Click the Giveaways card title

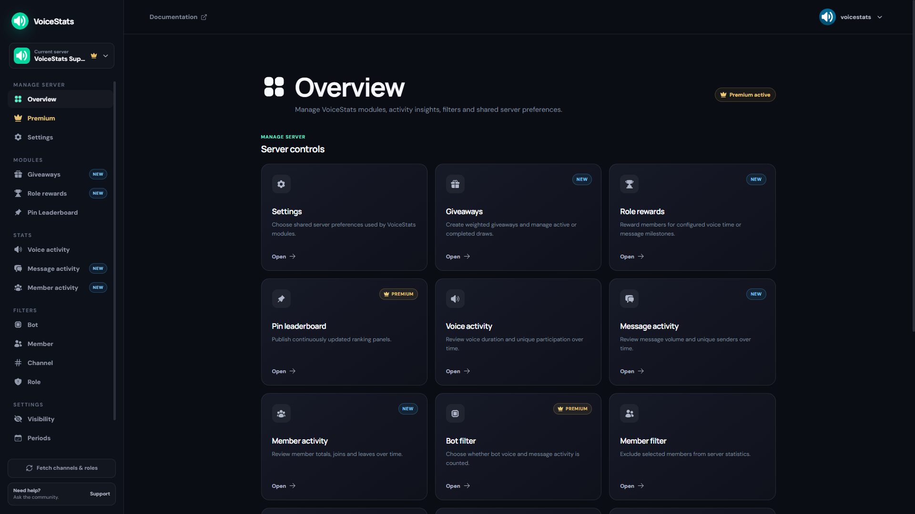[x=464, y=212]
